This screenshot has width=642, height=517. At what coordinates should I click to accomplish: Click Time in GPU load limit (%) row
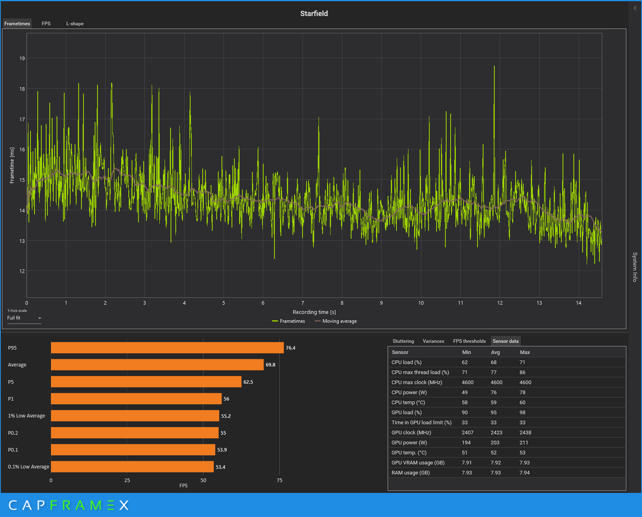pos(507,422)
